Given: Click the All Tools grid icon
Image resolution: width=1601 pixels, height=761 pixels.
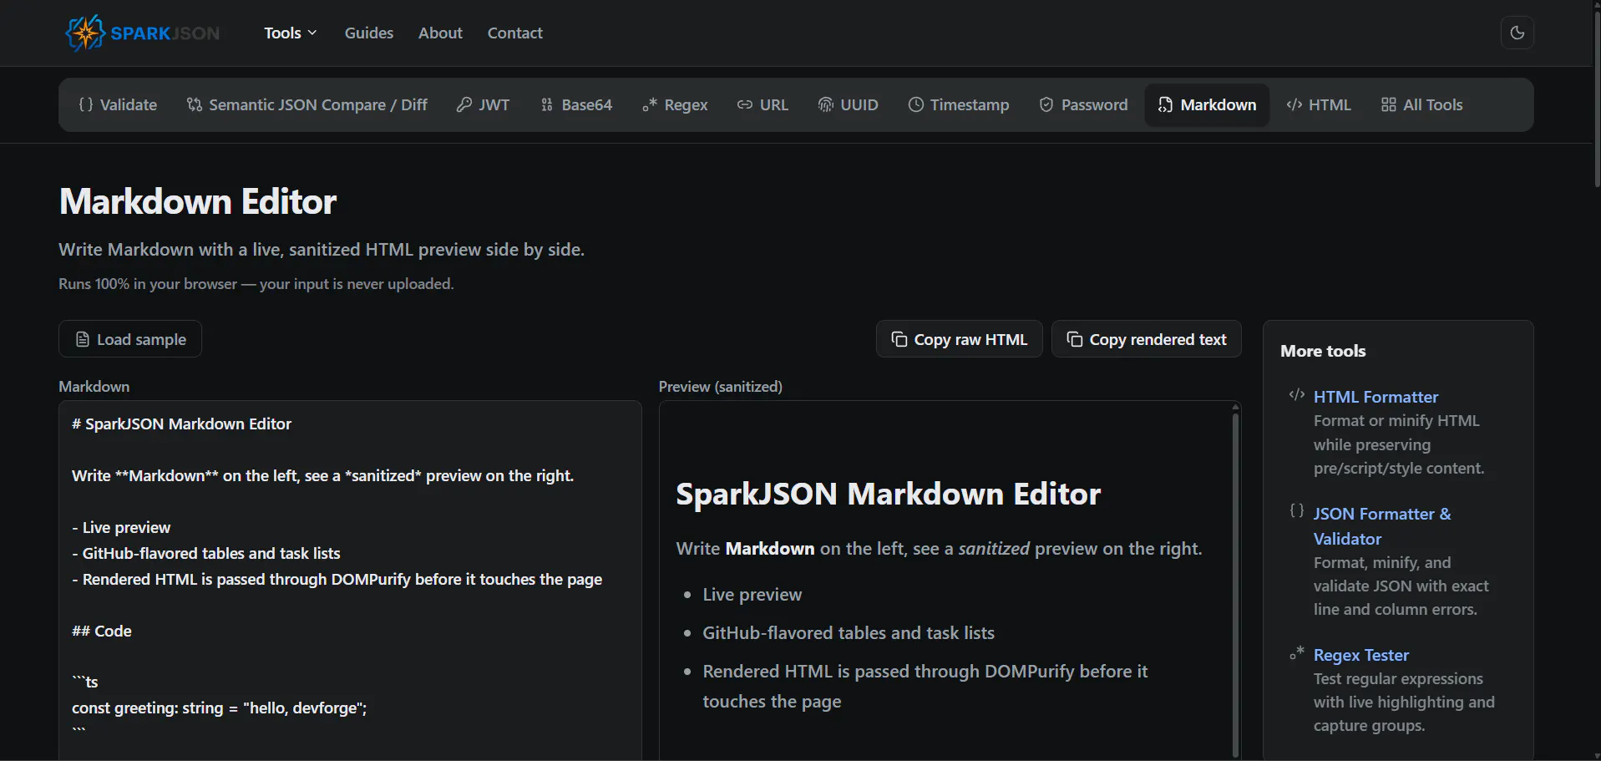Looking at the screenshot, I should [x=1388, y=104].
